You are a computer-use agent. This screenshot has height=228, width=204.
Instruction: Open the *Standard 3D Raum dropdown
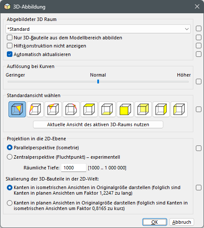coord(98,29)
